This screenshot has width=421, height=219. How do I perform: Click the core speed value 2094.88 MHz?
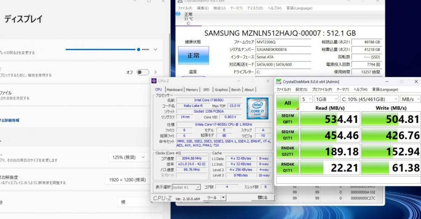(x=192, y=158)
